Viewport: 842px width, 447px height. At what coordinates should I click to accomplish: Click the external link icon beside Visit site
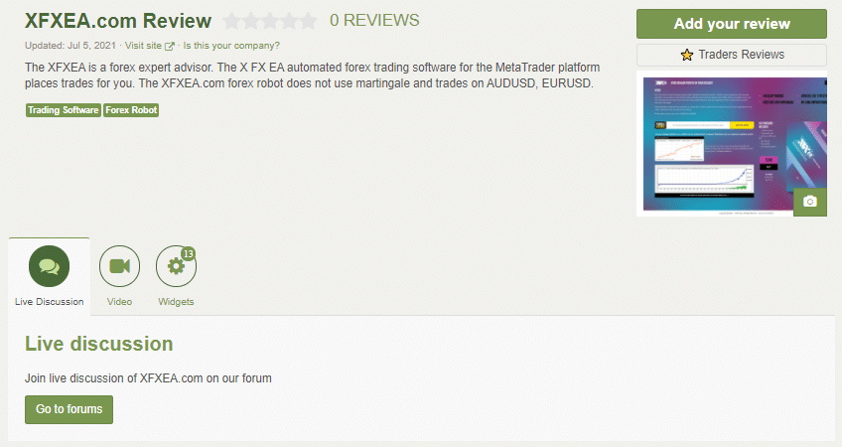click(x=169, y=47)
